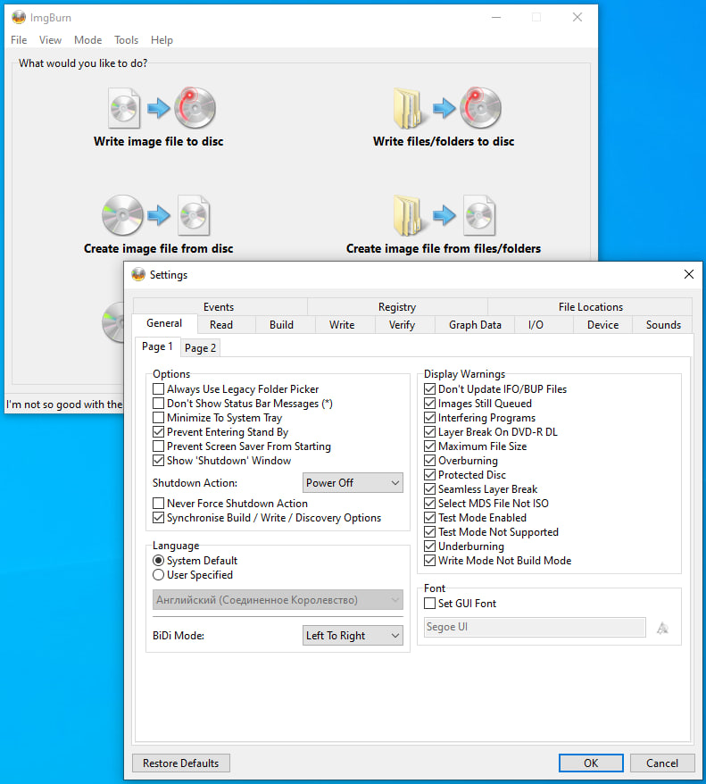Screen dimensions: 706x784
Task: Check Don't Show Status Bar Messages
Action: point(158,404)
